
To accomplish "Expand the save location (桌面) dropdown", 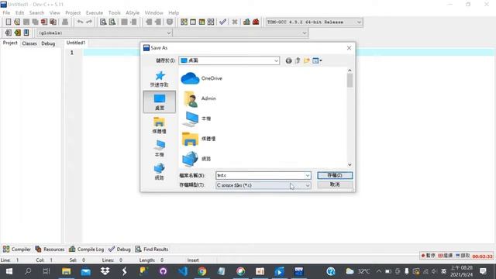I will (x=276, y=60).
